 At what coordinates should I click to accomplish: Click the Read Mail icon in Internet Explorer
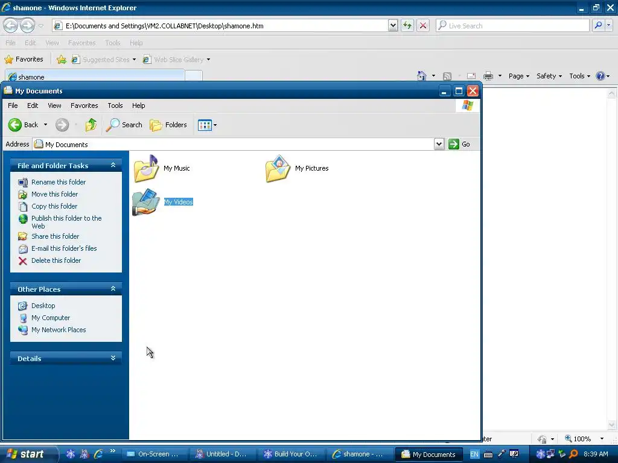coord(471,76)
